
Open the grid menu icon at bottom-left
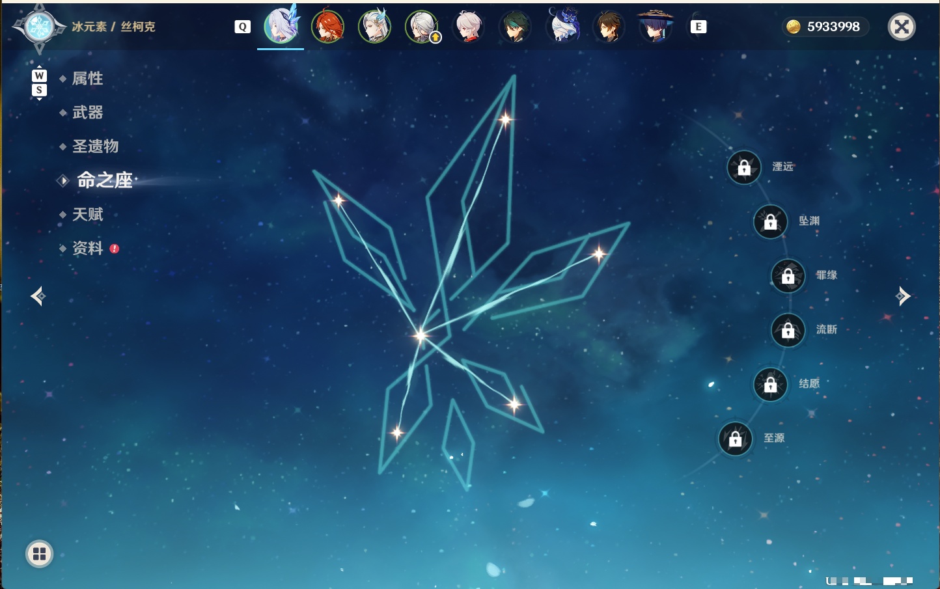39,554
